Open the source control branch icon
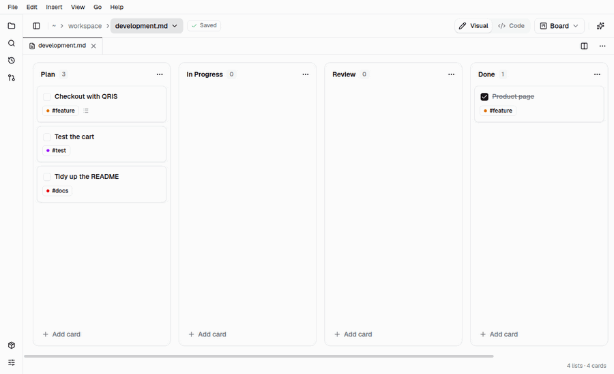Image resolution: width=614 pixels, height=374 pixels. (12, 78)
